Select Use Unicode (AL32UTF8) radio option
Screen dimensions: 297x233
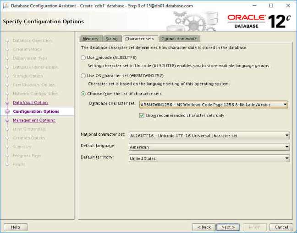pyautogui.click(x=83, y=58)
